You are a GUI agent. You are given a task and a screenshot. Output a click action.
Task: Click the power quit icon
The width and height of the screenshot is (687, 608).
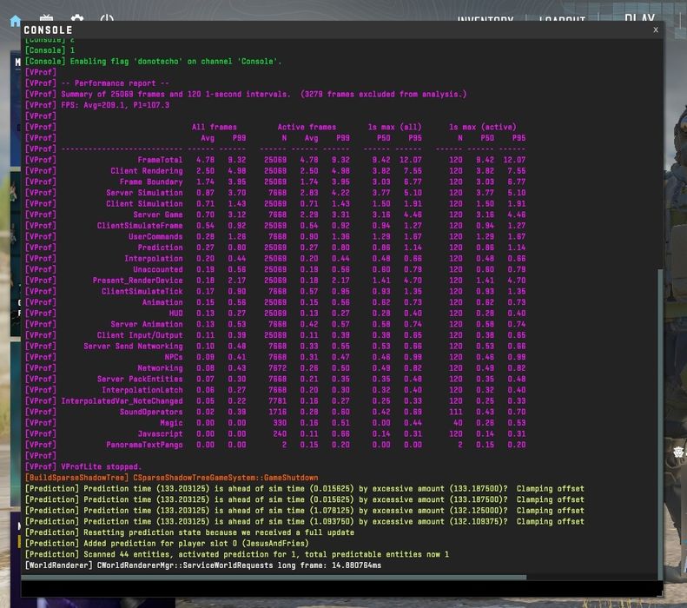tap(107, 17)
